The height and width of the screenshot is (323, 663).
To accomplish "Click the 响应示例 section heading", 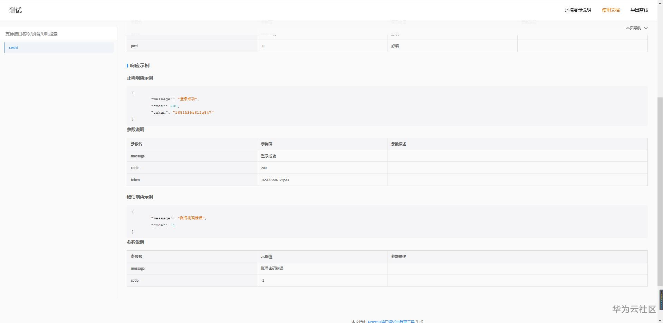I will click(140, 65).
